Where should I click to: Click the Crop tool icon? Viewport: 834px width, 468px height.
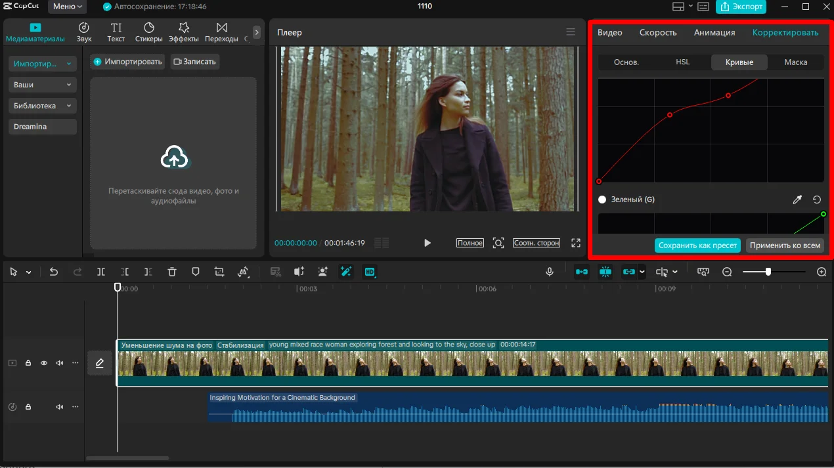pyautogui.click(x=219, y=272)
